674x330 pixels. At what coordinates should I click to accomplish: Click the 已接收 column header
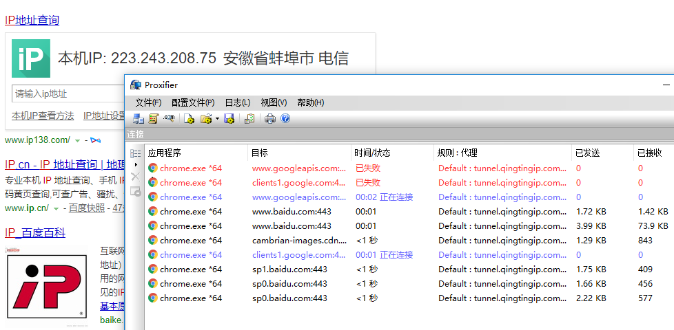point(654,153)
